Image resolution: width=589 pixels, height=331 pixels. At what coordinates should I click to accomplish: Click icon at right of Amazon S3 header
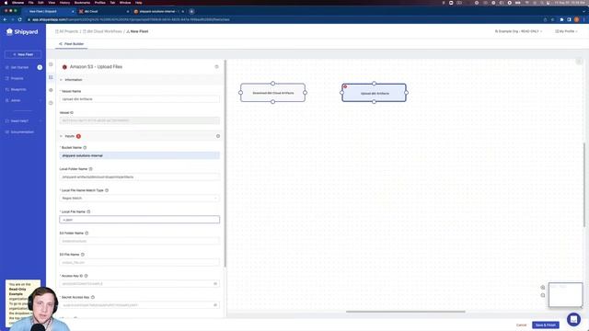tap(217, 67)
